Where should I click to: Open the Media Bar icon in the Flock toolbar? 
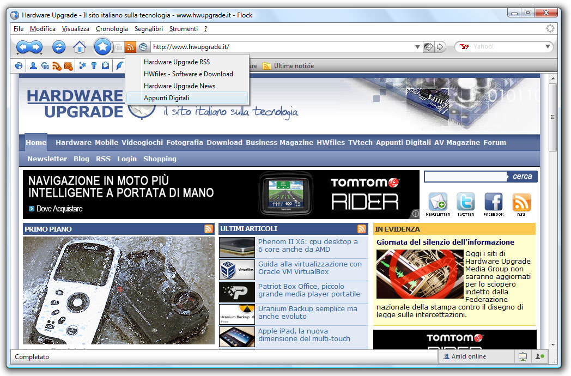coord(45,66)
